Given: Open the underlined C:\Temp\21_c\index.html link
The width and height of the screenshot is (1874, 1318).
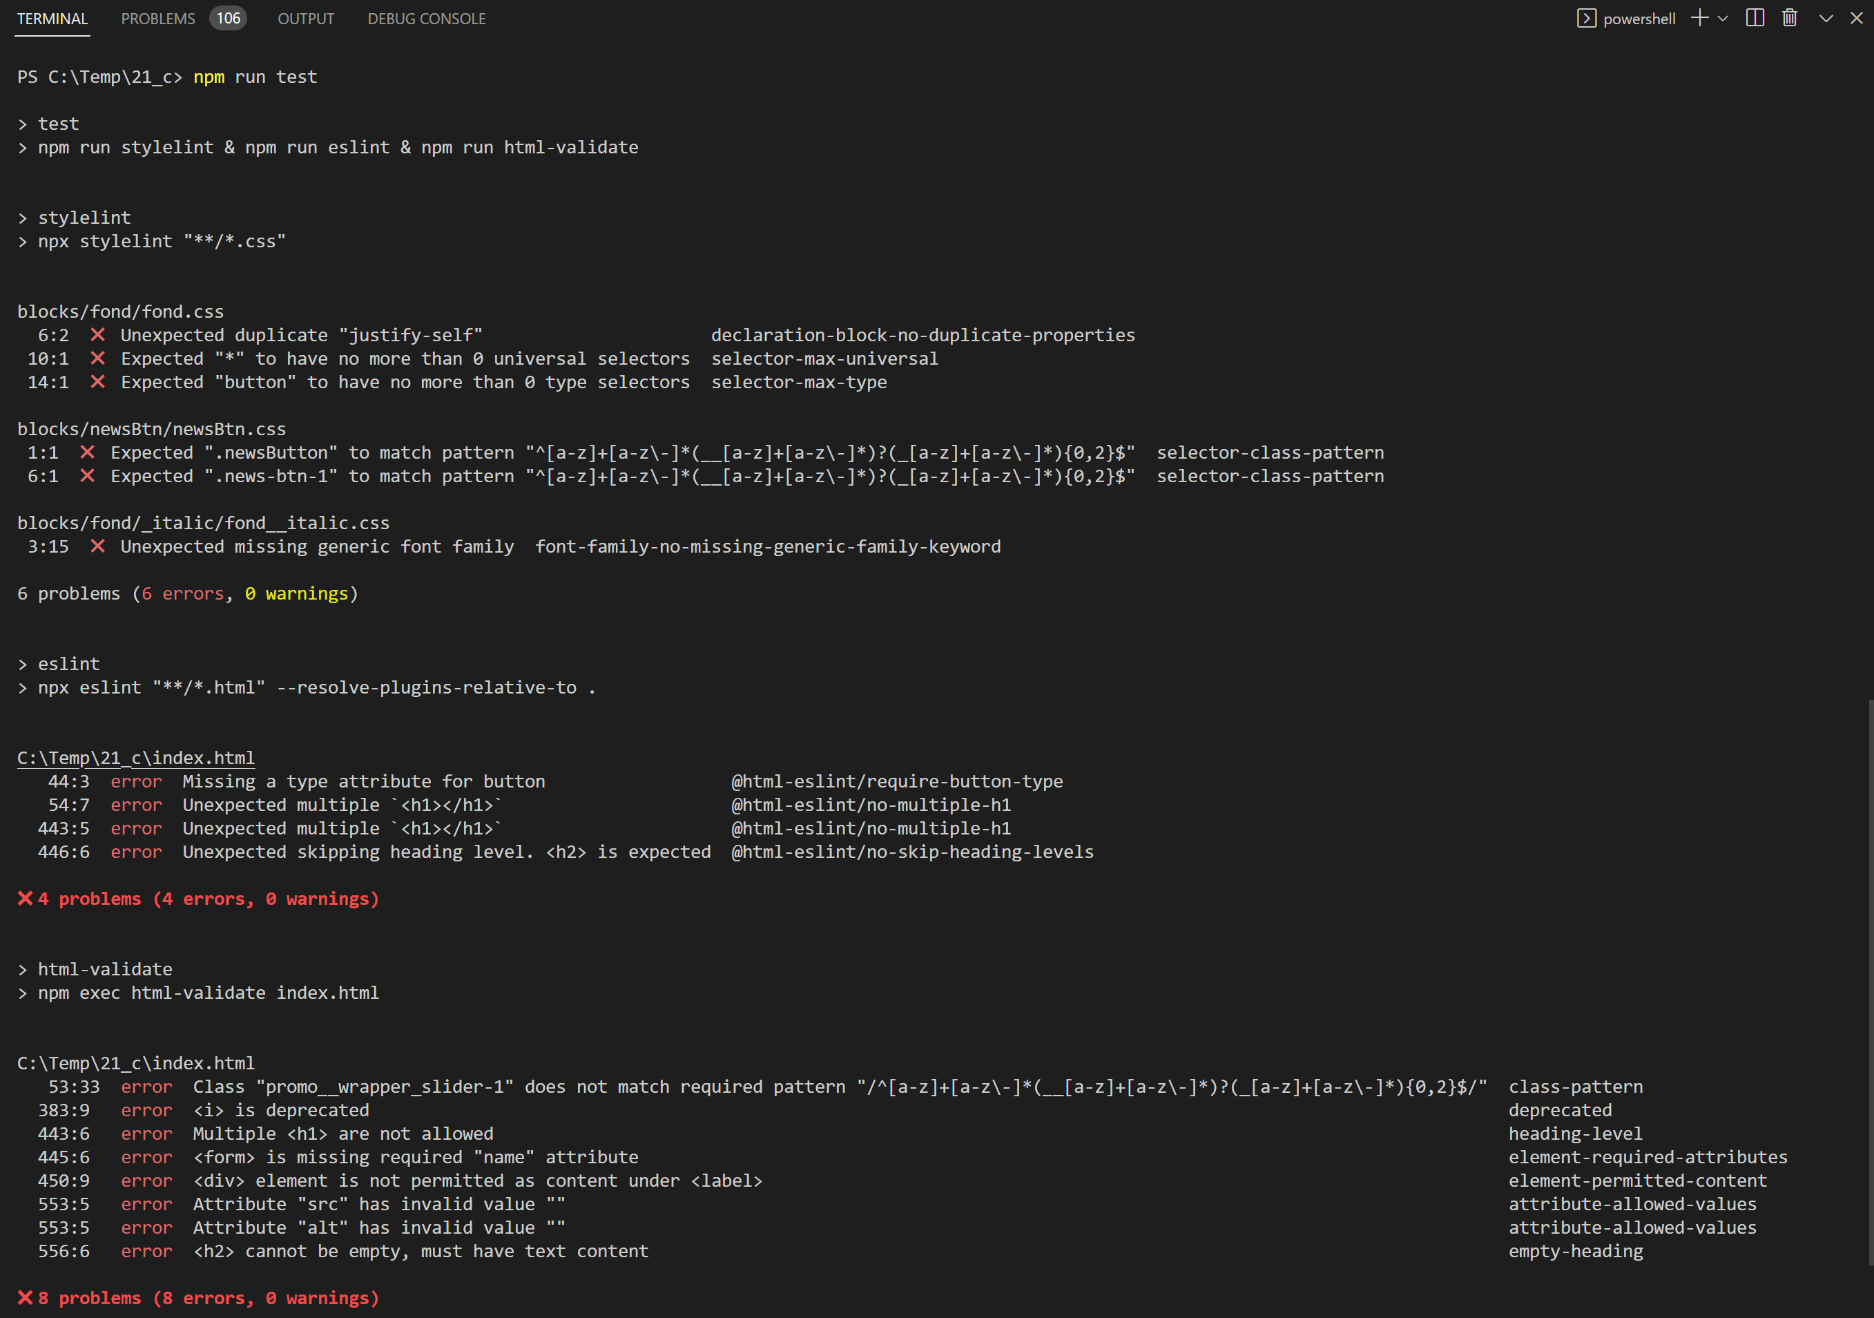Looking at the screenshot, I should 135,758.
